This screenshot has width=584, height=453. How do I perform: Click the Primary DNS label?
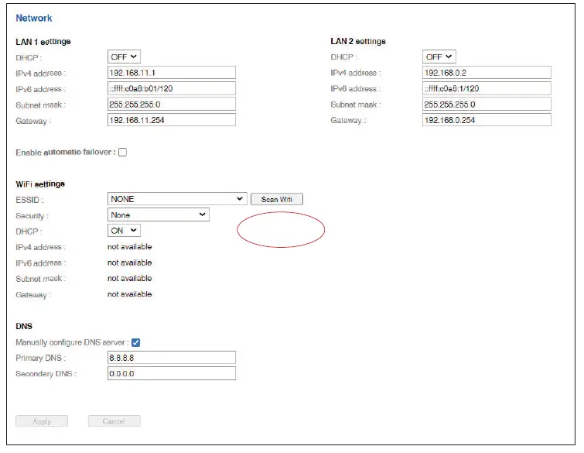coord(40,358)
